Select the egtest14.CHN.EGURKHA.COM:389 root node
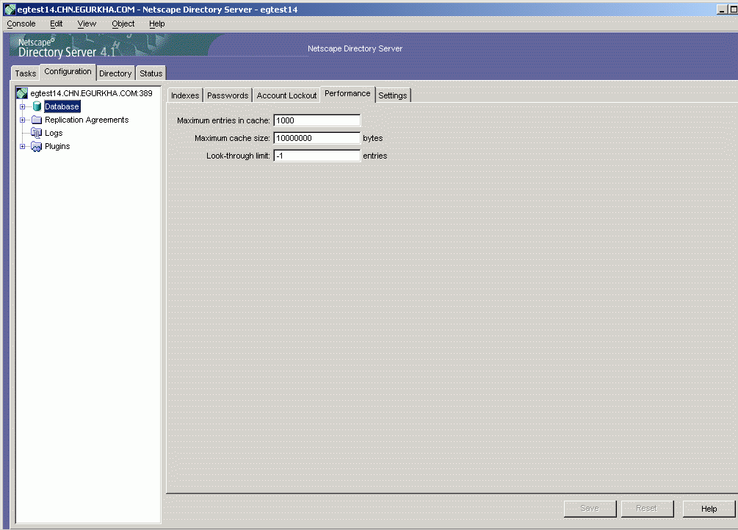Screen dimensions: 738x530 coord(91,93)
